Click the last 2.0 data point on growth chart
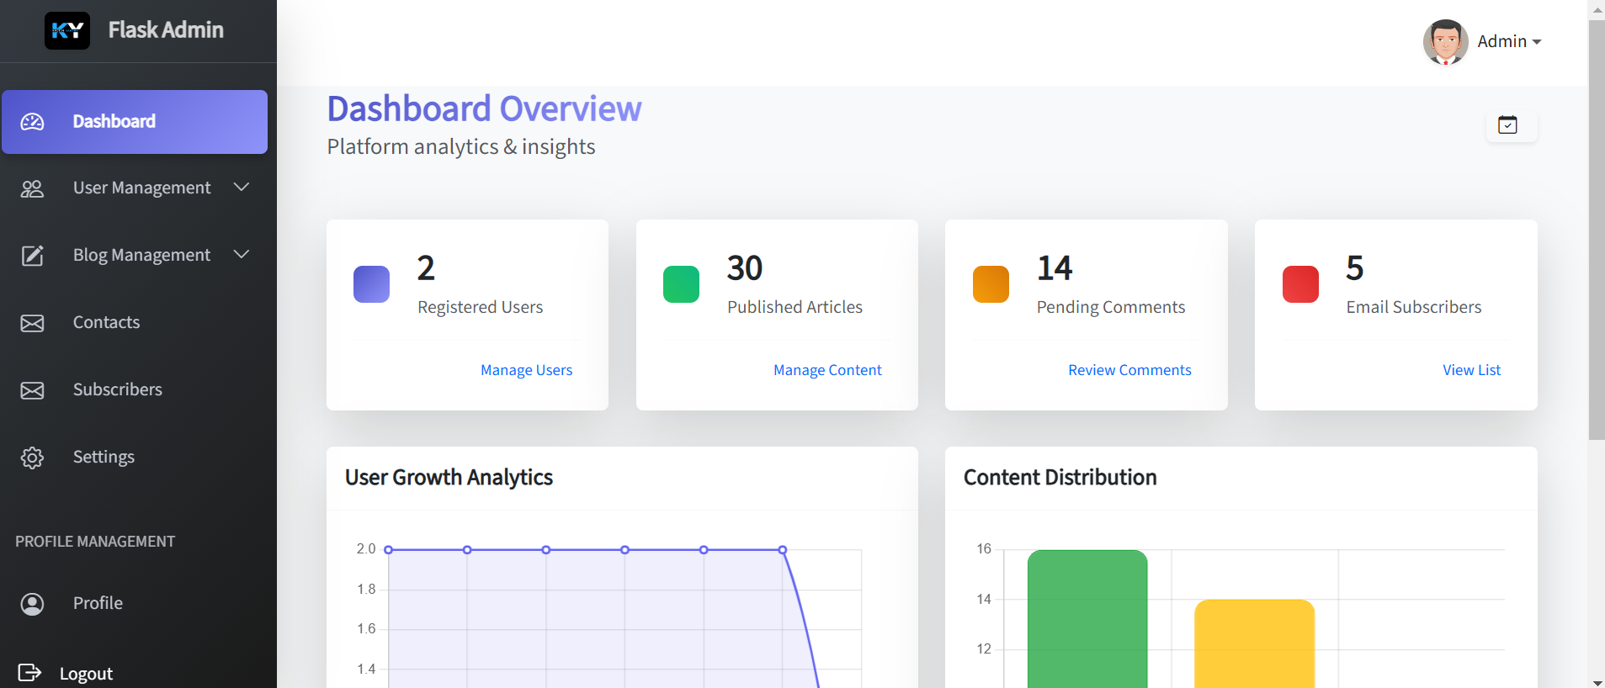 pos(783,550)
